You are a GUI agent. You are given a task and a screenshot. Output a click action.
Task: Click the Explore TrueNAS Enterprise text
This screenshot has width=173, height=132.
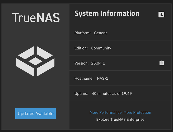[120, 119]
